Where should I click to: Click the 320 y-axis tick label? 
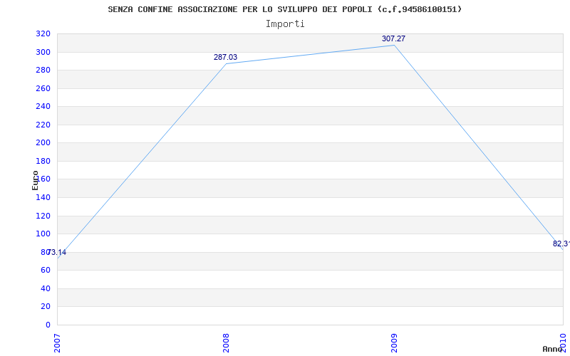(x=43, y=33)
